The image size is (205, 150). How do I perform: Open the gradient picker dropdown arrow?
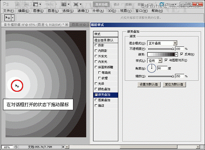(x=176, y=54)
